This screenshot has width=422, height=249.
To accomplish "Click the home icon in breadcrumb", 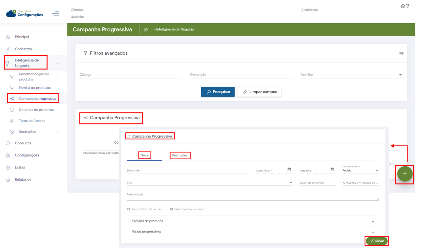I will (x=146, y=30).
